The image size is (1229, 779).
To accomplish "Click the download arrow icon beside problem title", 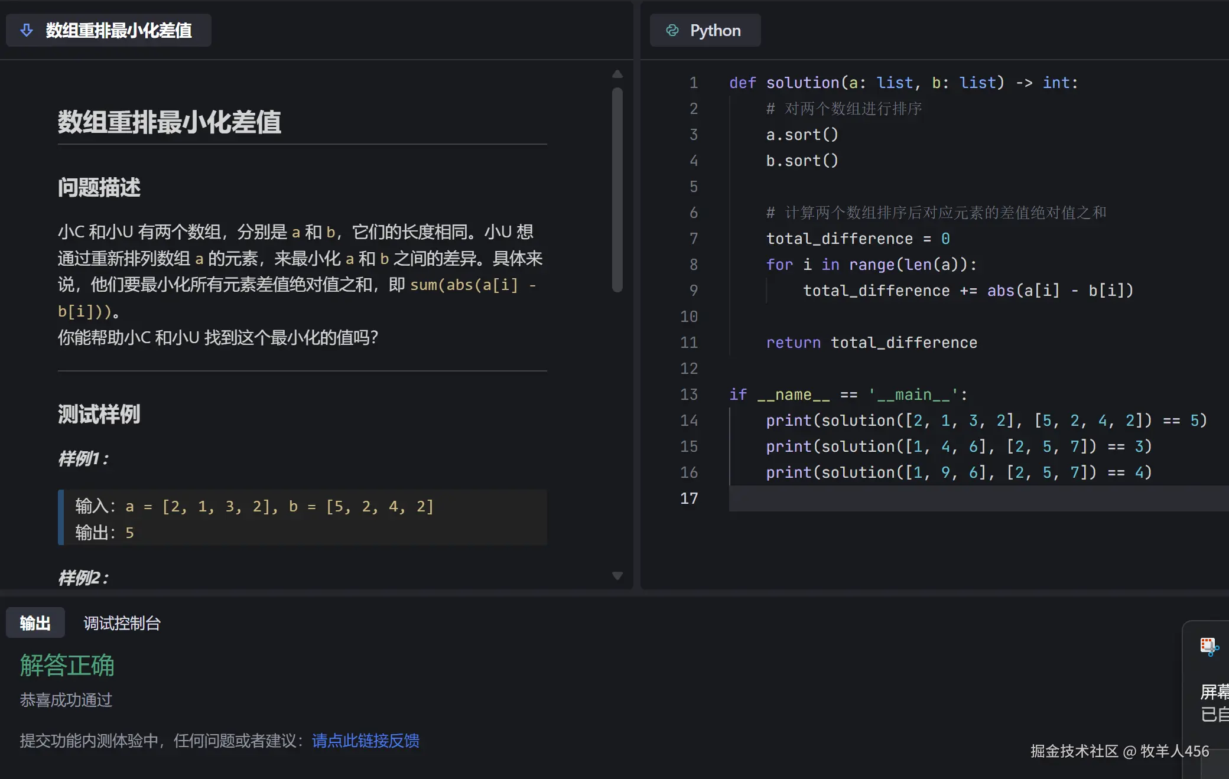I will (27, 30).
